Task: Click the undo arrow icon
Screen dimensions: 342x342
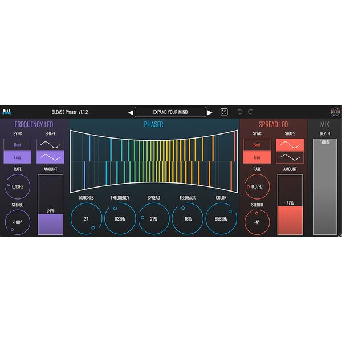Action: pyautogui.click(x=240, y=112)
